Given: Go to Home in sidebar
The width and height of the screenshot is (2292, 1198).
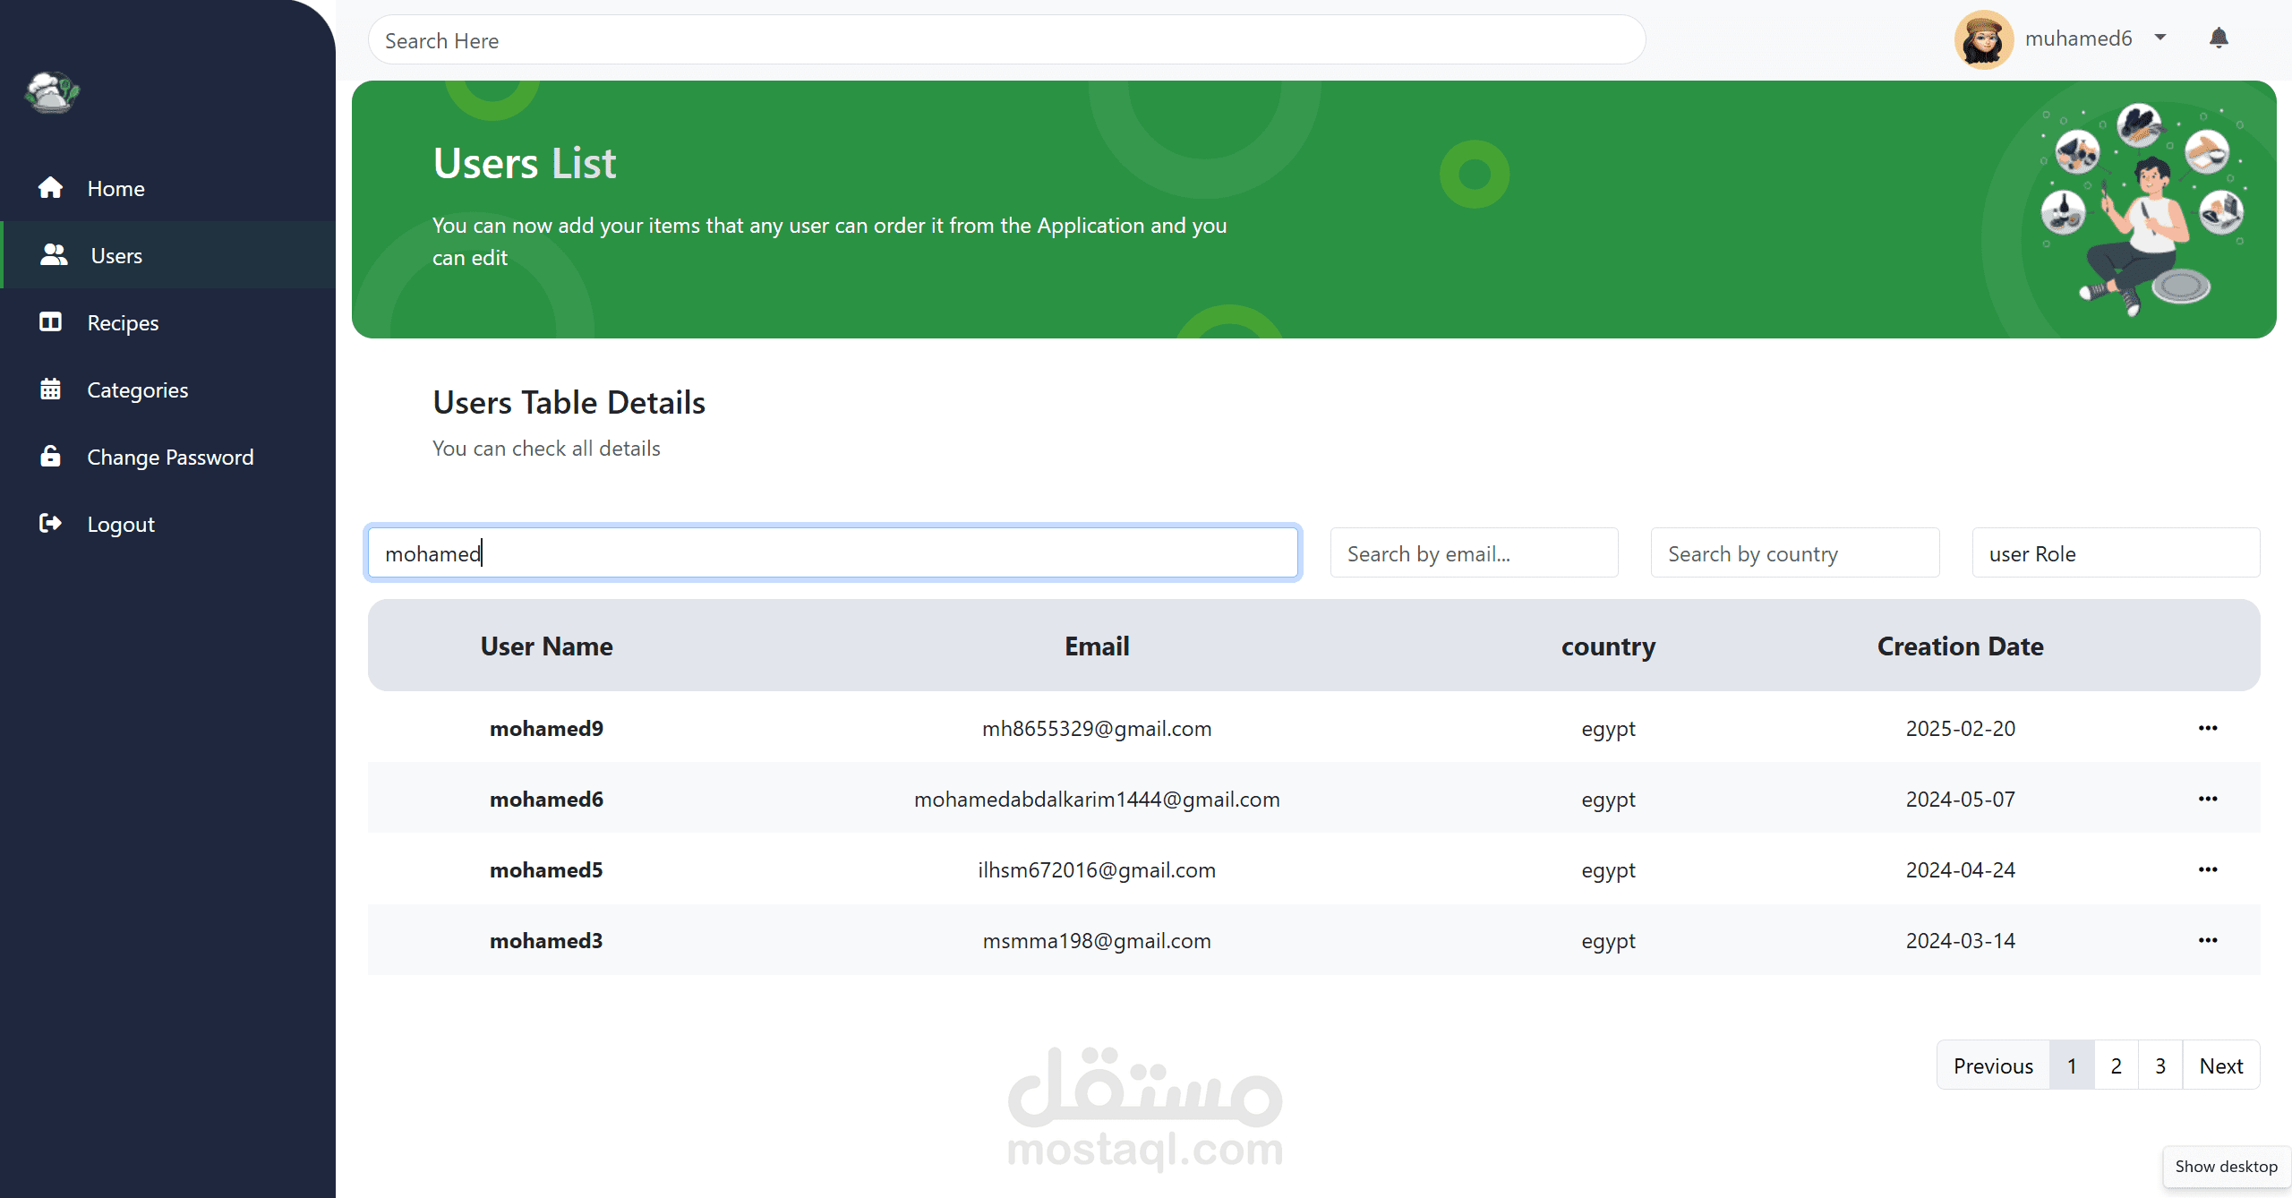Looking at the screenshot, I should (x=168, y=188).
